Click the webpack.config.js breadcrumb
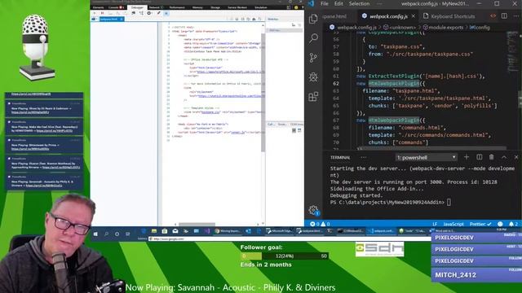This screenshot has width=522, height=293. click(353, 27)
